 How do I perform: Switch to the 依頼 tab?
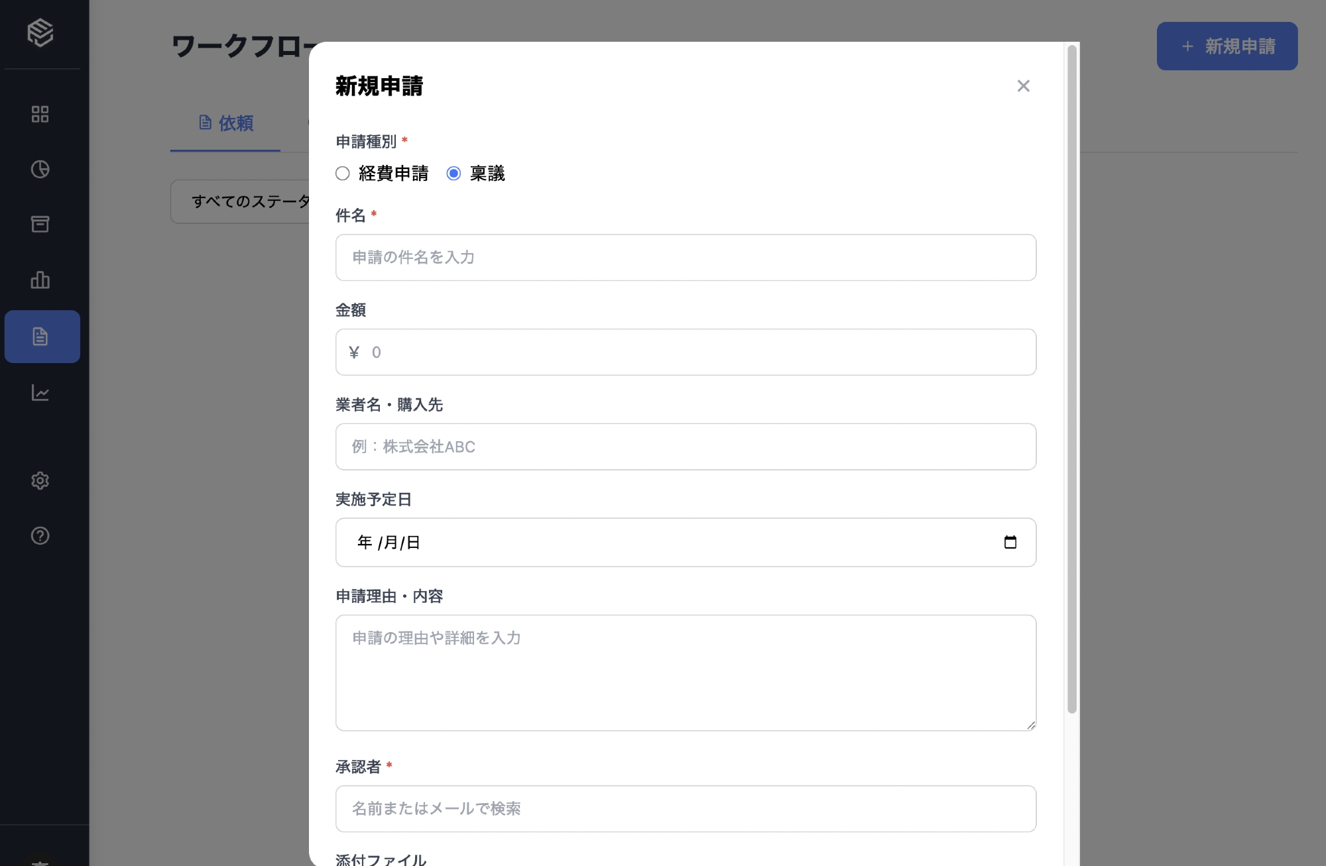click(x=225, y=123)
